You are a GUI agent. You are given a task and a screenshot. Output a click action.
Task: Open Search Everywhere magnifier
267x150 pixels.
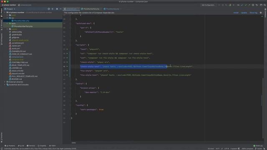(265, 5)
